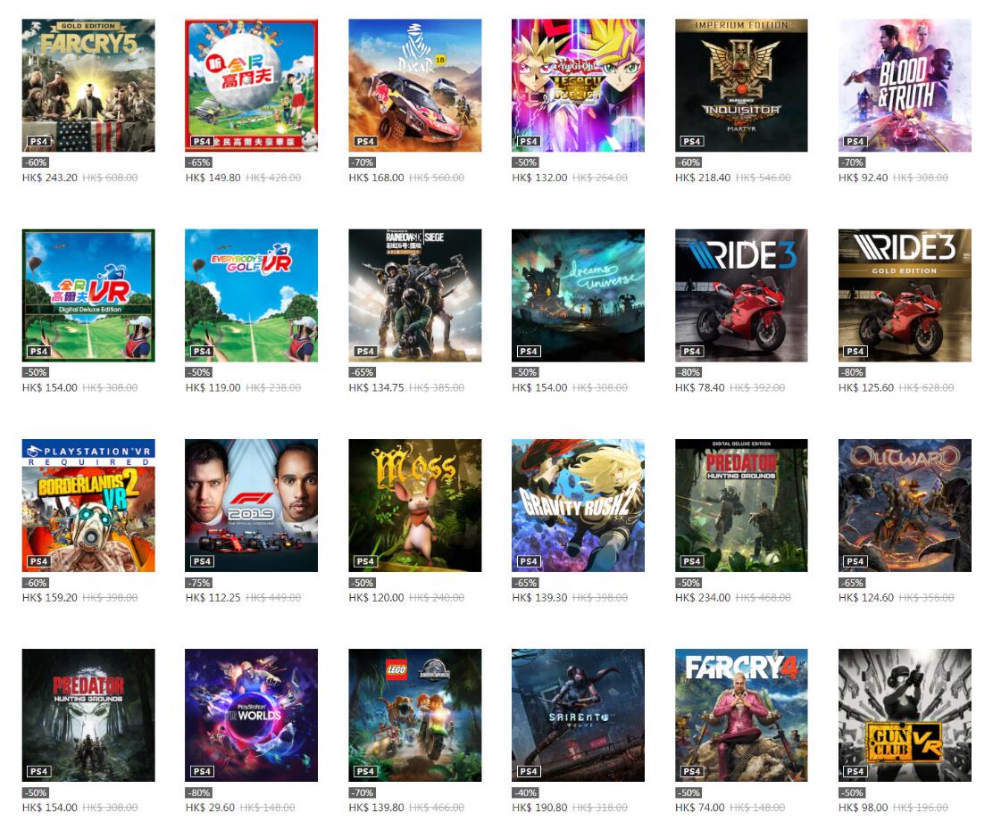
Task: Click the Ride 3 Gold Edition thumbnail
Action: [905, 295]
